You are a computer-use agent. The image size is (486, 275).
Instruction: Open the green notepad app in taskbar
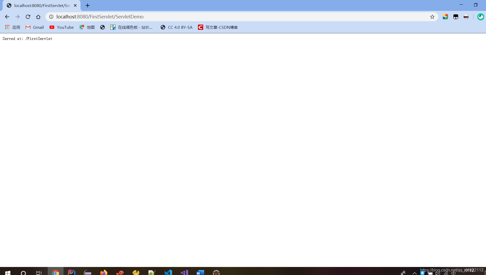152,272
